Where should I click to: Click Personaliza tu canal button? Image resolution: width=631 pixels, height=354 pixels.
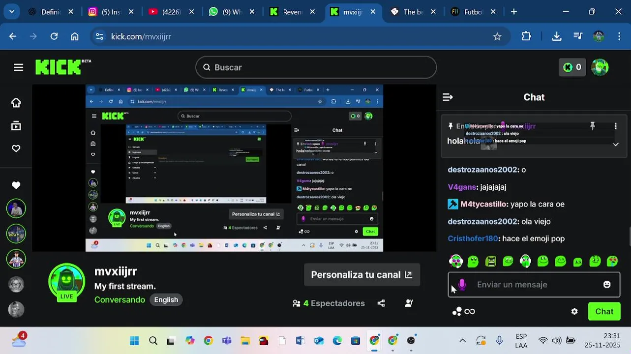(x=362, y=275)
